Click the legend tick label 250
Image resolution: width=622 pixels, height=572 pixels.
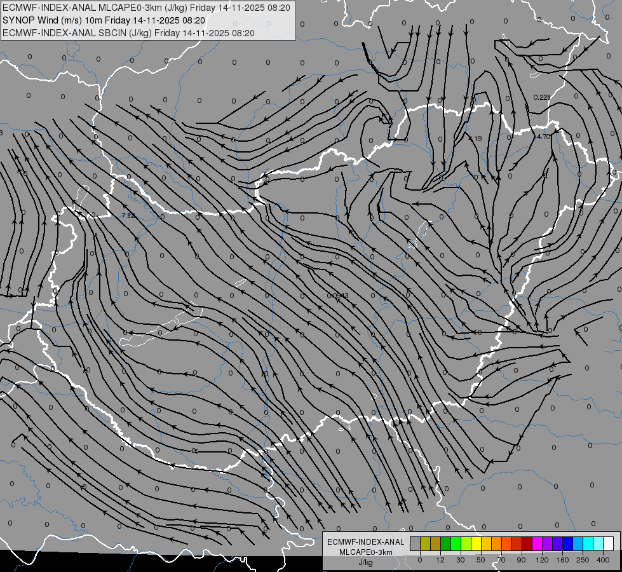point(583,560)
